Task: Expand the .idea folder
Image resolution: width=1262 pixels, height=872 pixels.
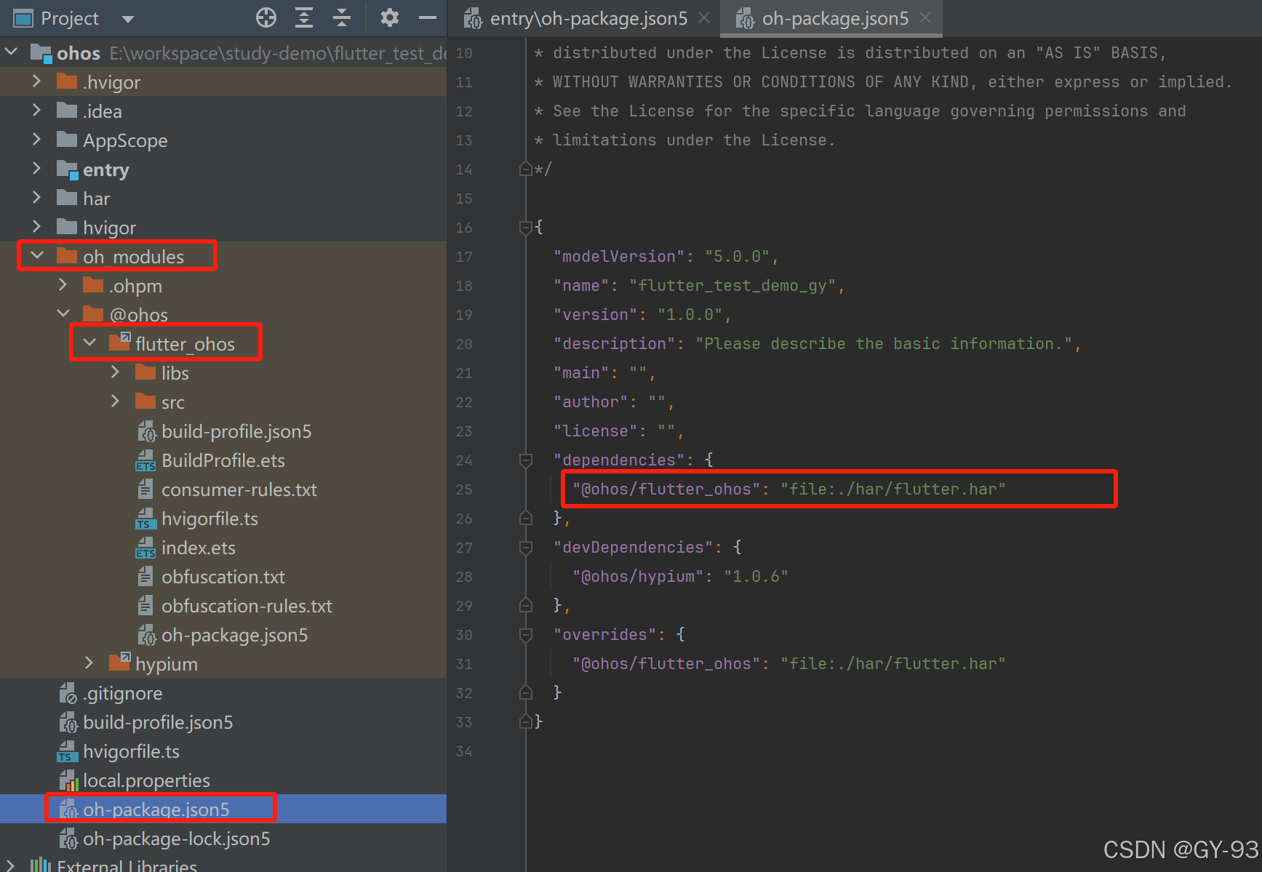Action: pos(36,110)
